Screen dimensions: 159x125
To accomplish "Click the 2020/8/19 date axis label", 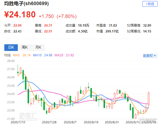I will pos(91,122).
